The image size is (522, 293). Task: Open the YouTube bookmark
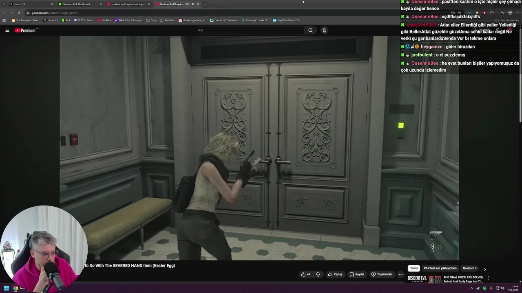(104, 20)
